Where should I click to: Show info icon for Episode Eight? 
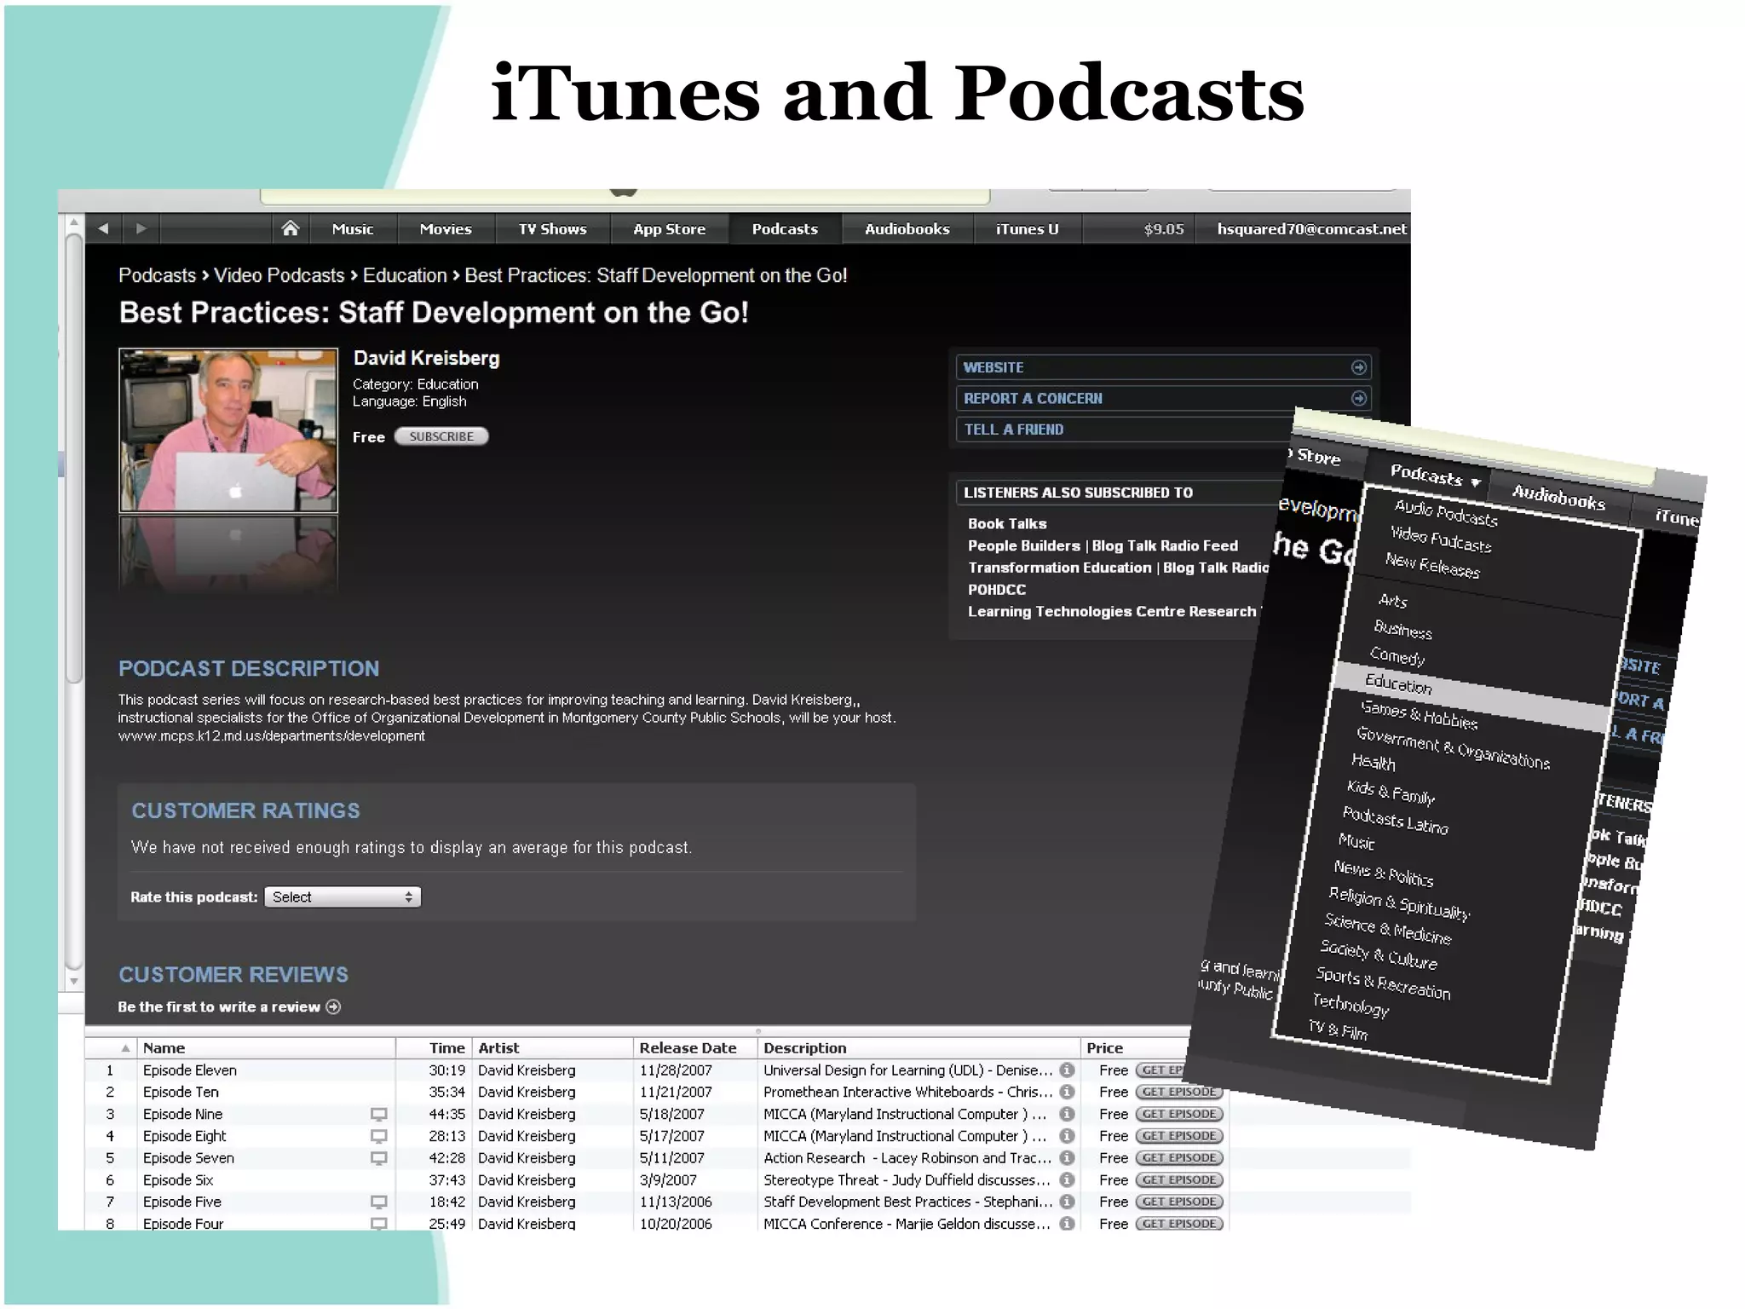[x=1067, y=1136]
